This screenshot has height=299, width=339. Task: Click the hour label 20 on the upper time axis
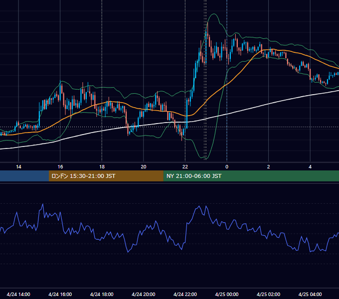click(144, 167)
